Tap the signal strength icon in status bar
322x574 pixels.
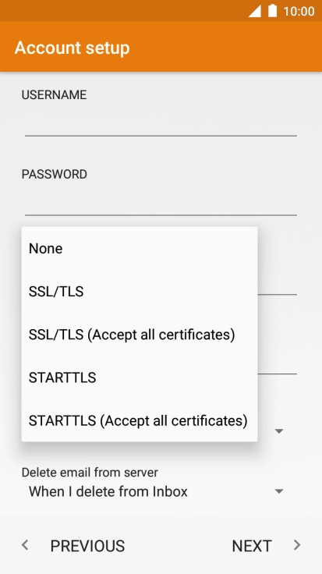(255, 11)
